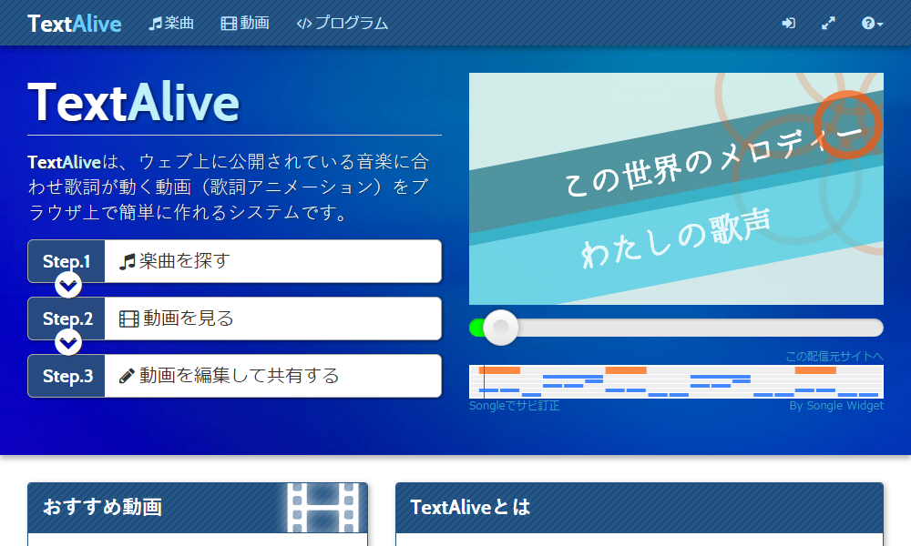Open Songleでサビ訂正 link
911x546 pixels.
coord(513,406)
